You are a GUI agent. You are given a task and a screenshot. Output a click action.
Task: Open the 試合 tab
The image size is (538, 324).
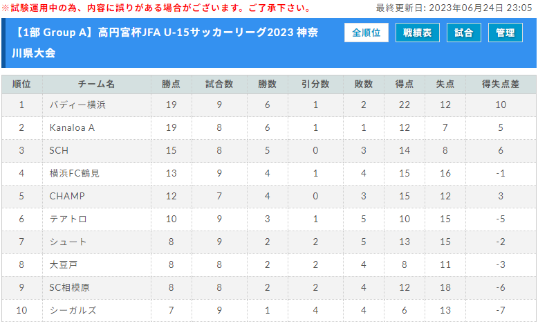pos(463,33)
